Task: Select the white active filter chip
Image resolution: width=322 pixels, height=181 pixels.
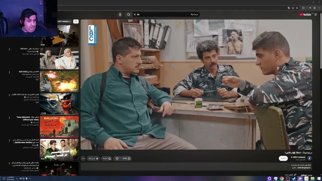Action: (x=76, y=21)
